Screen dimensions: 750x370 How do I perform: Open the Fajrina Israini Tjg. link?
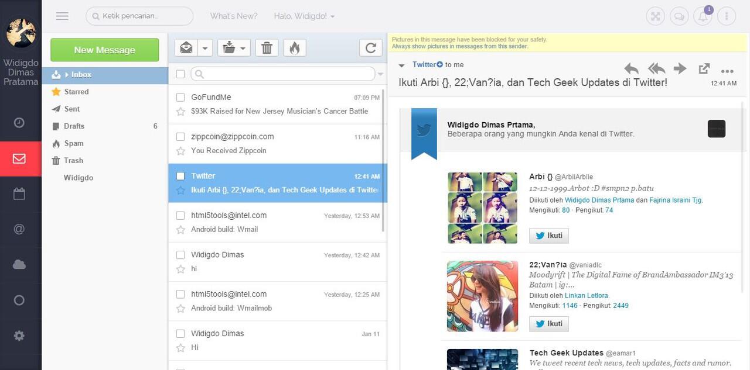point(676,200)
